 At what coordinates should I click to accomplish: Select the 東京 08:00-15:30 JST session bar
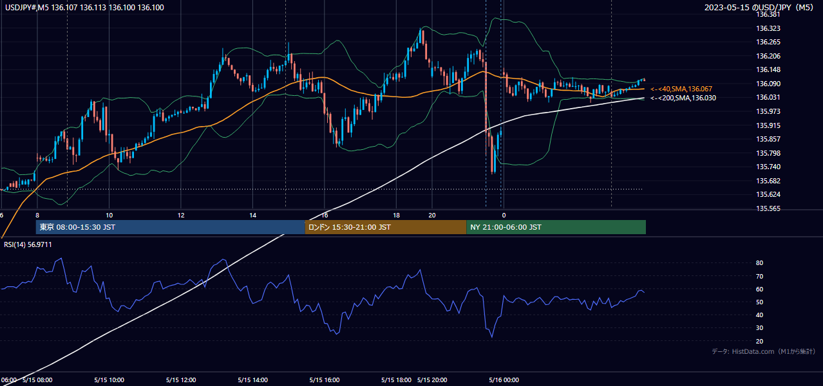(170, 227)
